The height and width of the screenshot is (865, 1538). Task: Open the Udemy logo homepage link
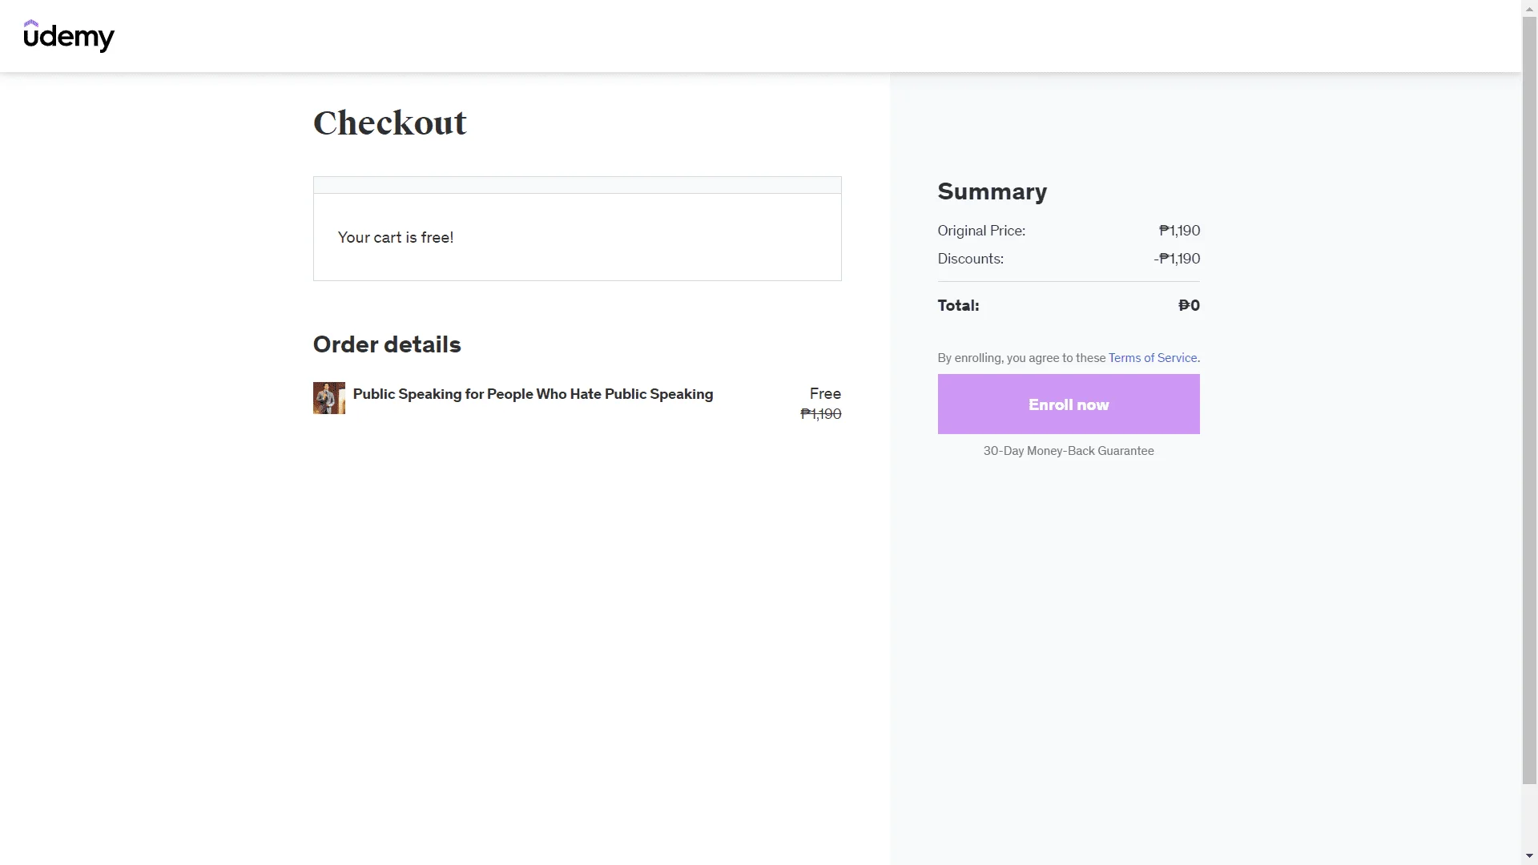(69, 36)
